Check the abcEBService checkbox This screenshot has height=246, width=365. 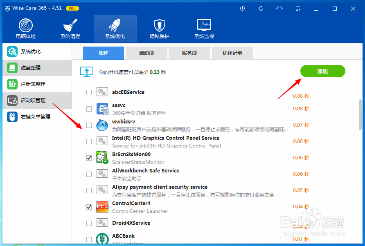[x=89, y=92]
